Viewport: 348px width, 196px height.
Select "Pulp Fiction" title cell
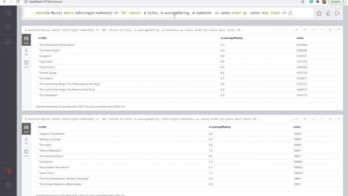point(47,67)
